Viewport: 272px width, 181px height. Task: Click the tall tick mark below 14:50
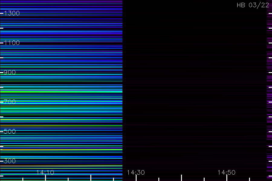pos(227,178)
